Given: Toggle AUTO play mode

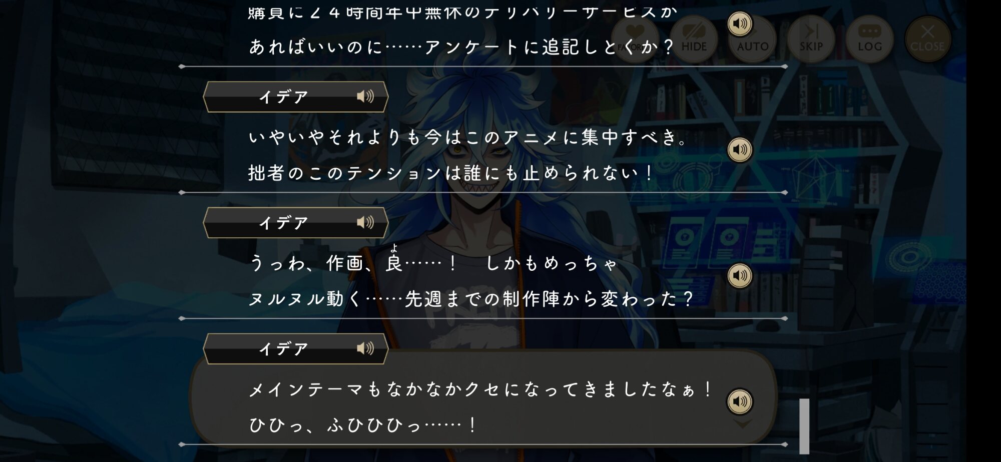Looking at the screenshot, I should tap(752, 38).
